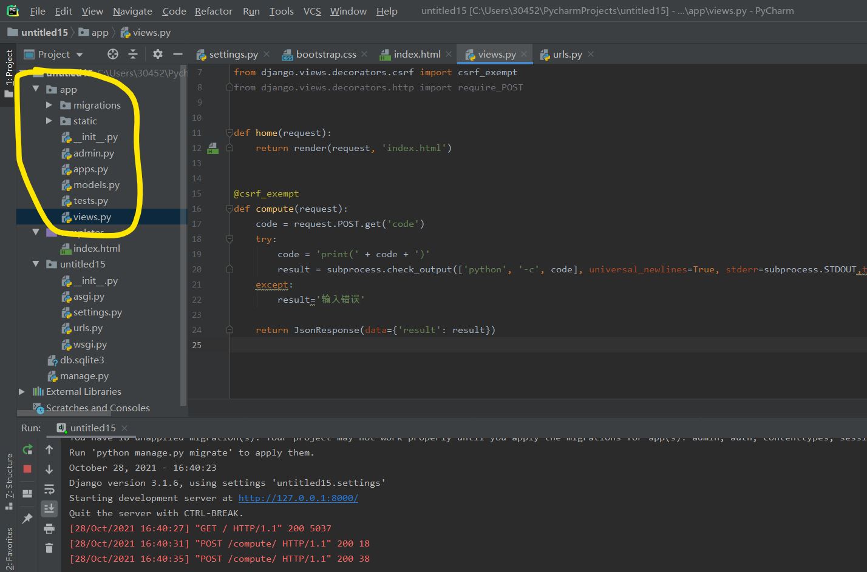Click the app breadcrumb in navigation bar
The image size is (867, 572).
tap(100, 33)
